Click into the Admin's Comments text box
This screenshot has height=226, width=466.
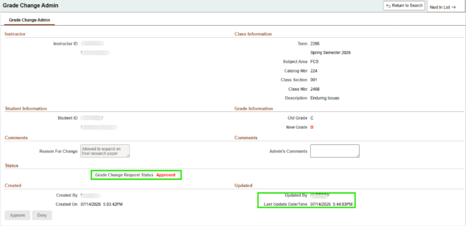pos(335,151)
